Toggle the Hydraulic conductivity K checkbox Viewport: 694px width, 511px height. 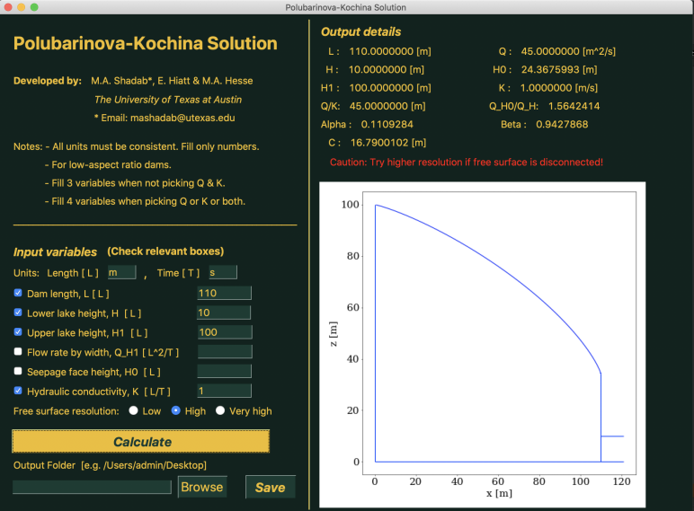pos(18,391)
